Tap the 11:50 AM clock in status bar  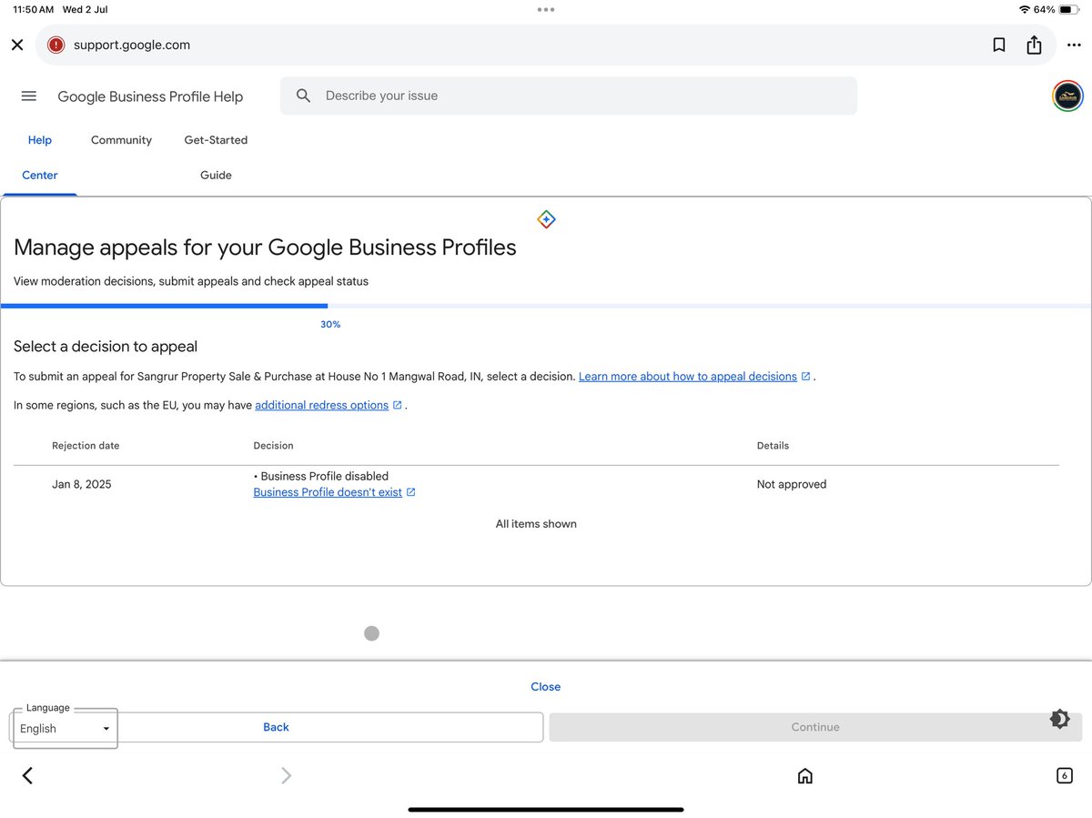click(x=34, y=9)
